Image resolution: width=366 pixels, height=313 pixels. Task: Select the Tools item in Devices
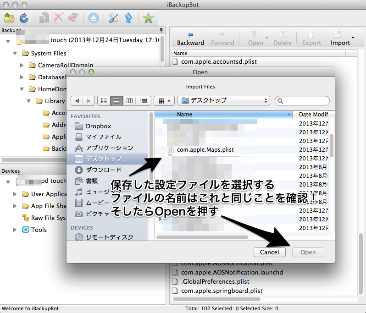(x=34, y=230)
